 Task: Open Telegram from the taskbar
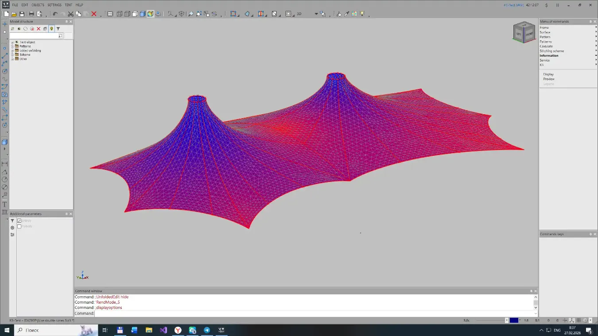pos(206,330)
